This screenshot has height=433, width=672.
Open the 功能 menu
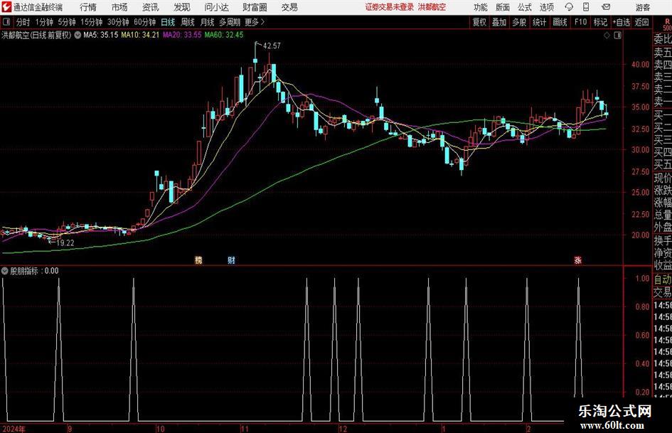[x=481, y=7]
